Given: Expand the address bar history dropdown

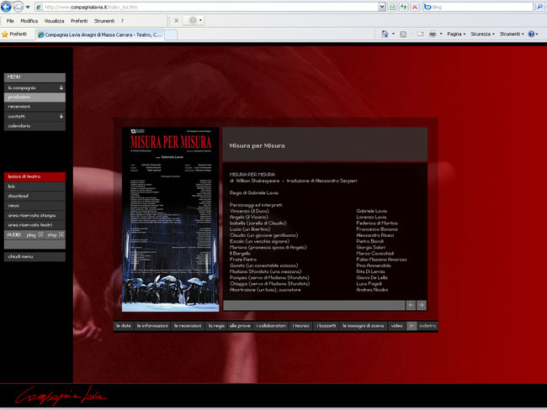Looking at the screenshot, I should [x=382, y=7].
